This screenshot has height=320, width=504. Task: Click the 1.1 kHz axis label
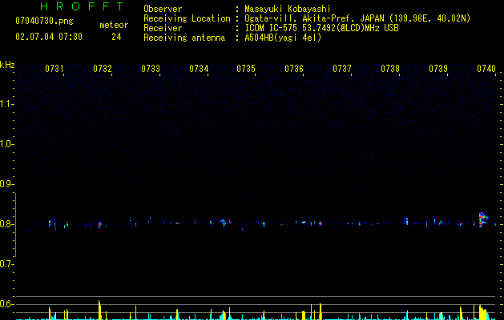(x=6, y=104)
